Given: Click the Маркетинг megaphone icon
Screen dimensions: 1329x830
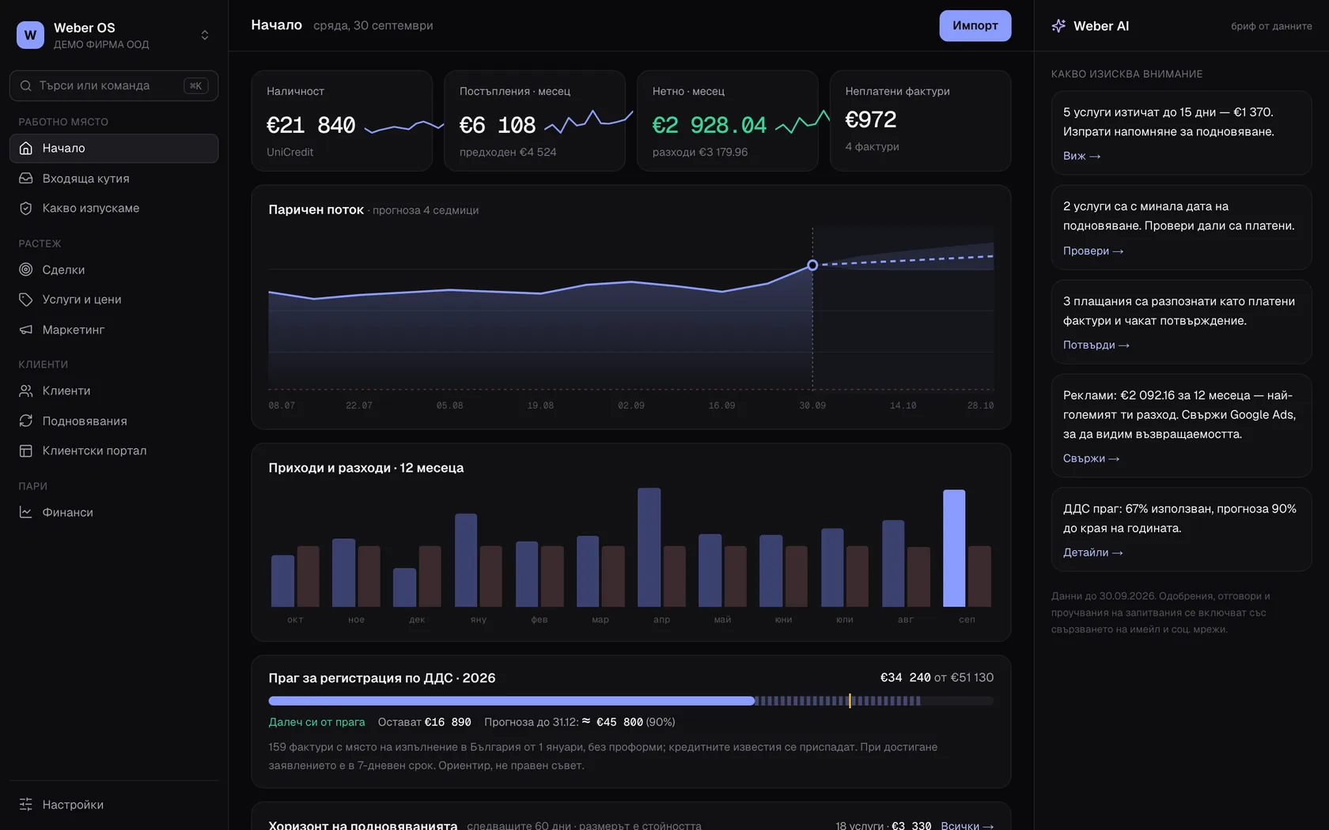Looking at the screenshot, I should (26, 330).
